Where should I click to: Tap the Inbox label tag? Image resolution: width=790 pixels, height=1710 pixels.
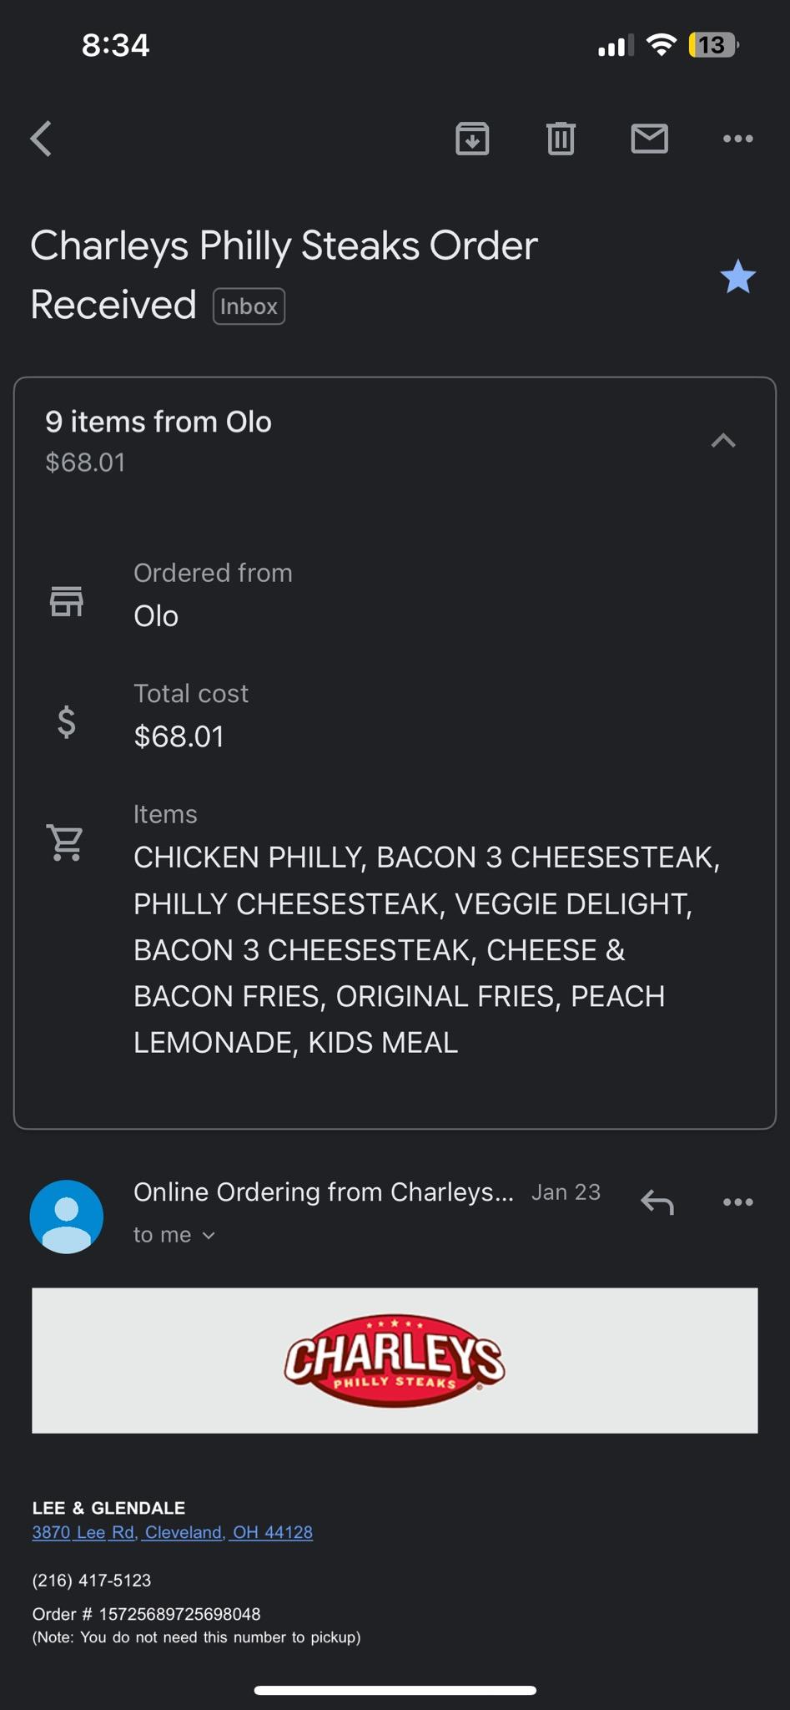click(x=249, y=306)
